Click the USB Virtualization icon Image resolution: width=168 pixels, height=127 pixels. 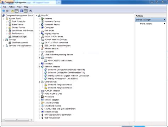pyautogui.click(x=42, y=118)
